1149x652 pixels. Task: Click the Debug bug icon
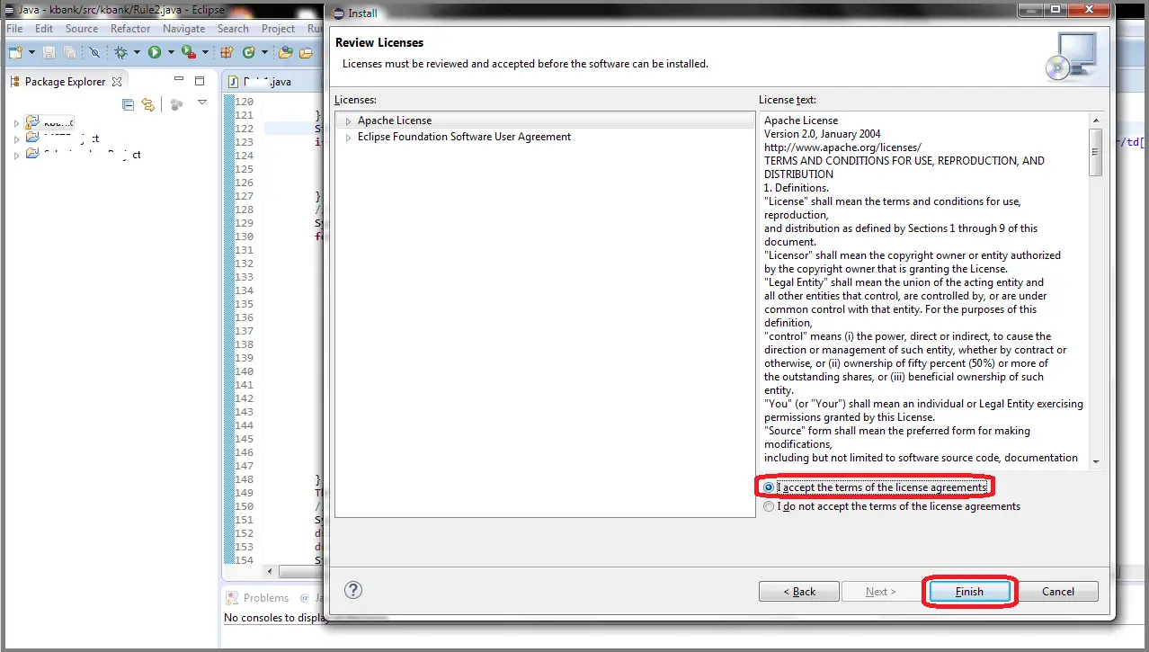tap(122, 53)
